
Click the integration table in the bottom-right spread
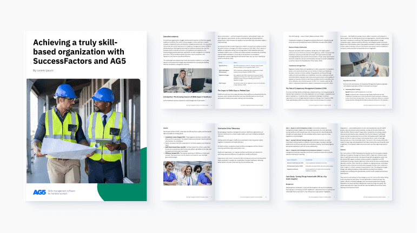tap(310, 165)
